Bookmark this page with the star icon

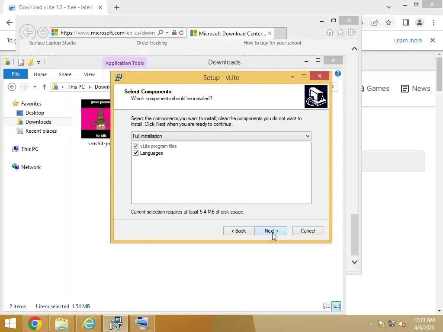[388, 22]
